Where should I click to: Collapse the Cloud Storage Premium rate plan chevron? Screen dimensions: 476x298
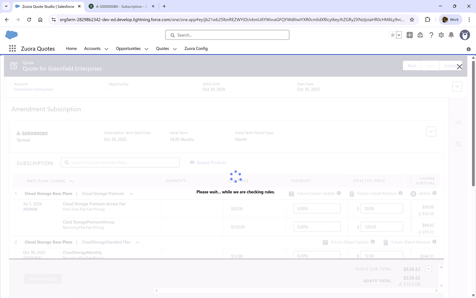(131, 193)
